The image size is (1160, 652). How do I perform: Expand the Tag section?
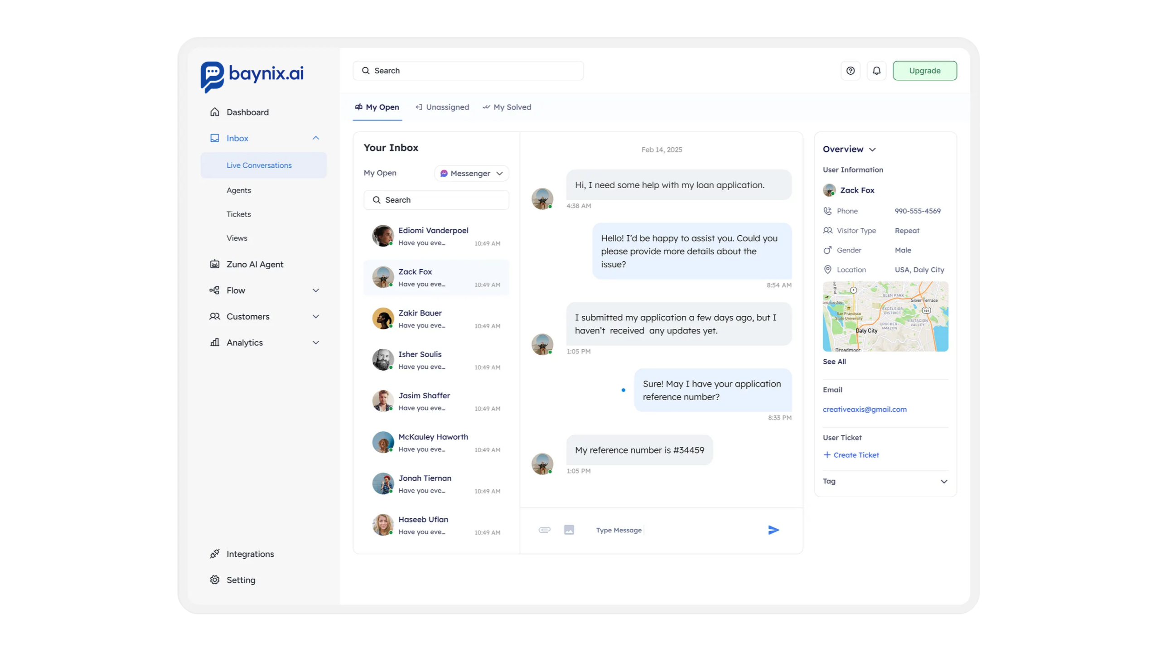(943, 481)
